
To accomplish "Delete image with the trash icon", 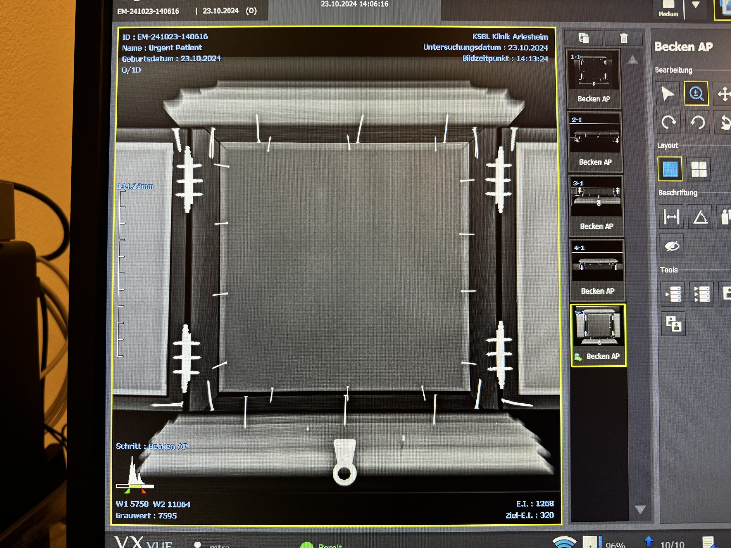I will coord(624,38).
